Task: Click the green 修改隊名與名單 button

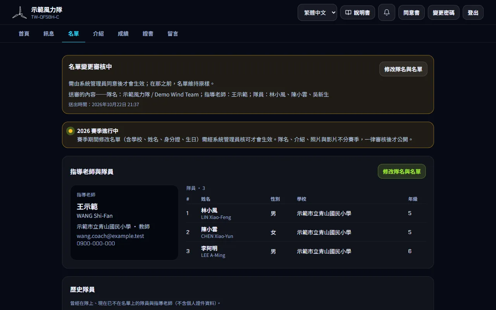Action: 402,171
